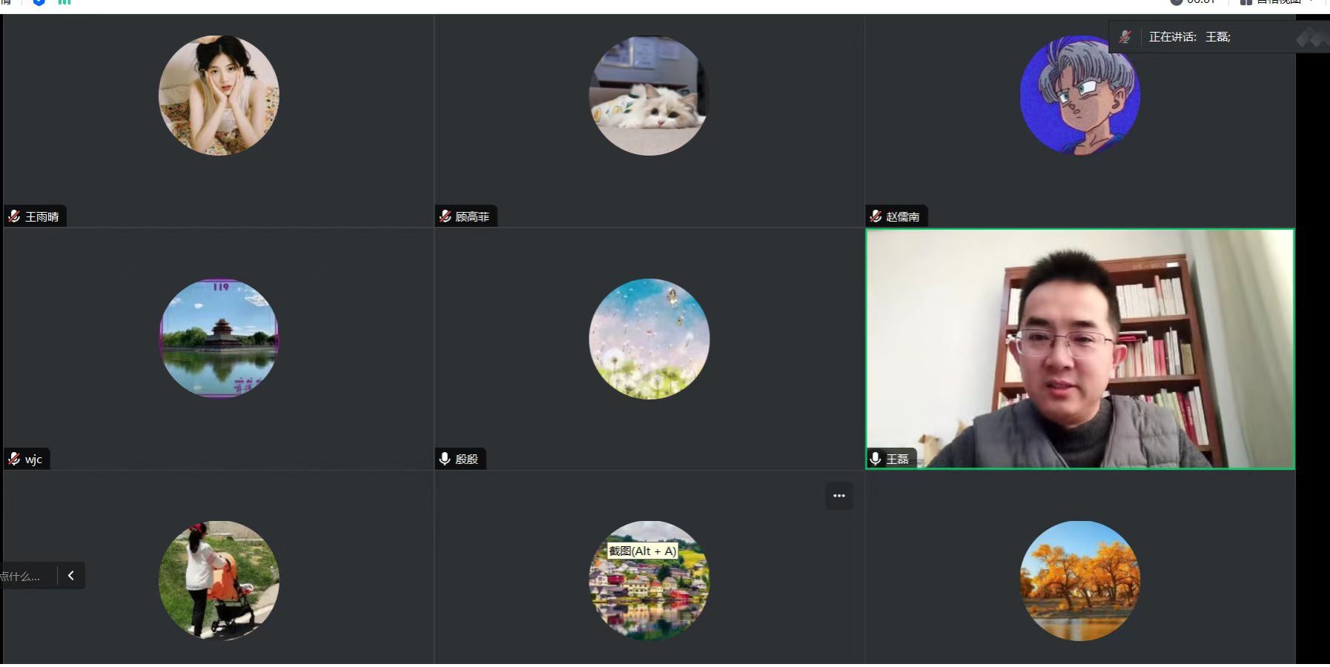Click the muted mic icon next to 王雨晴
The image size is (1330, 667).
(14, 216)
